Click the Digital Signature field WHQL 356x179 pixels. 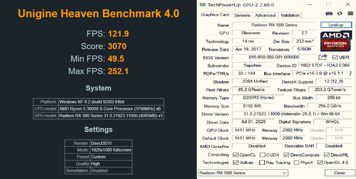click(333, 122)
